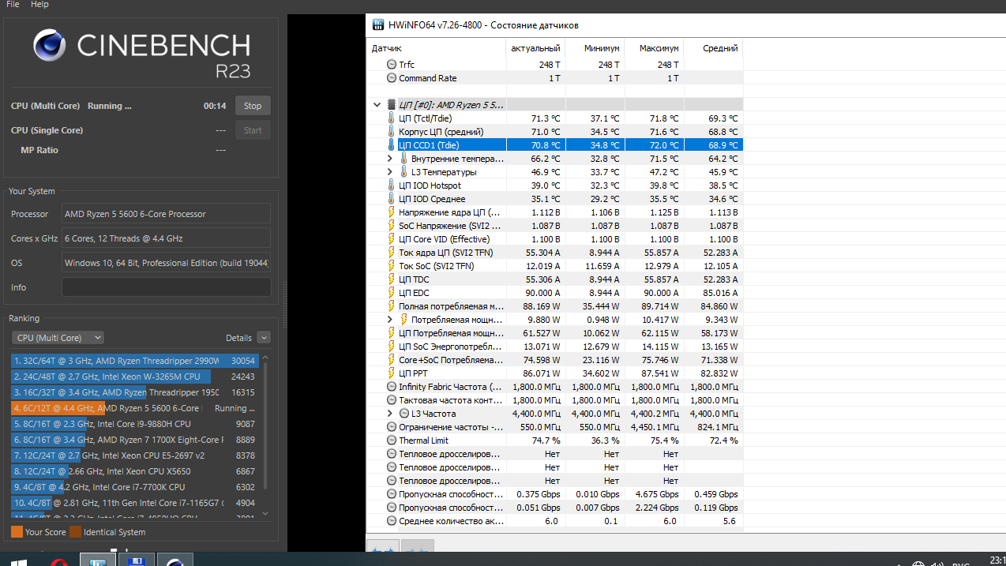1006x566 pixels.
Task: Click thermometer icon beside Корпус ЦП (средний)
Action: [392, 132]
